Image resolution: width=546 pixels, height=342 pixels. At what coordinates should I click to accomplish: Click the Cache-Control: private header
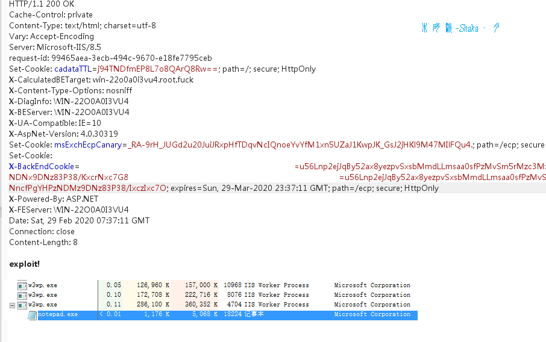pos(51,15)
